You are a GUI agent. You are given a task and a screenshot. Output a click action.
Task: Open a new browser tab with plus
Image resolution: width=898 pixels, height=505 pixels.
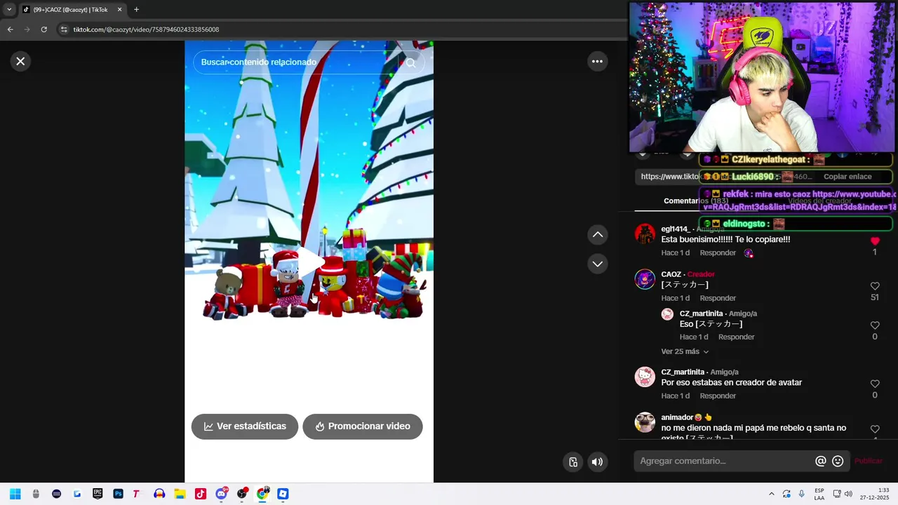point(136,10)
